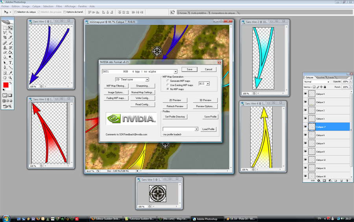
Task: Switch to Tracés tab
Action: click(x=331, y=77)
